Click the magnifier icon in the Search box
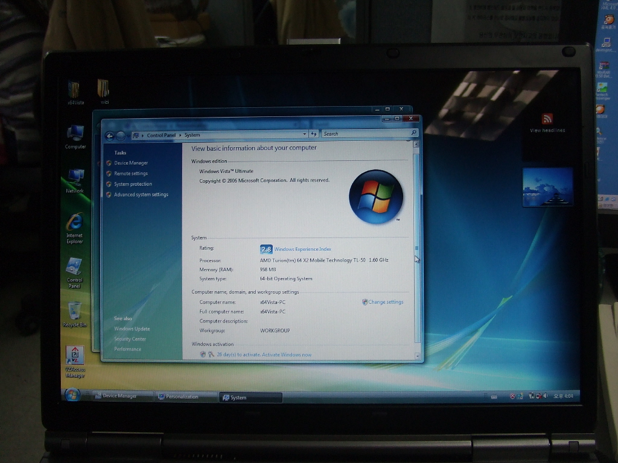Image resolution: width=618 pixels, height=463 pixels. 414,133
